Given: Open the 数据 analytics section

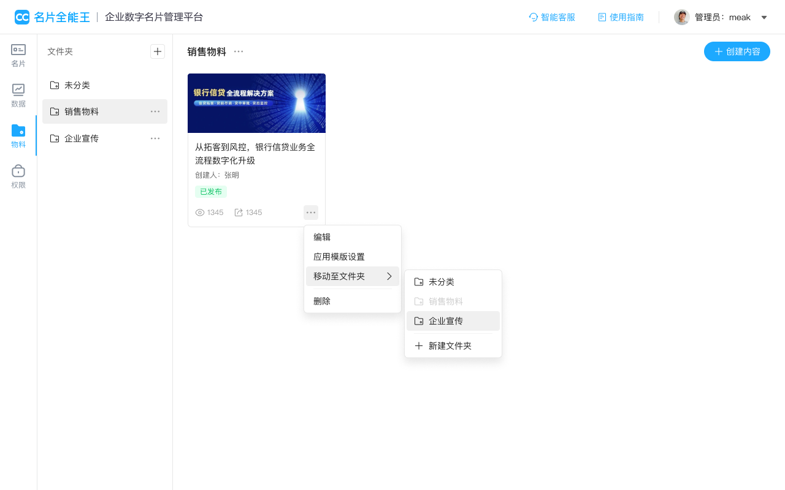Looking at the screenshot, I should 18,96.
